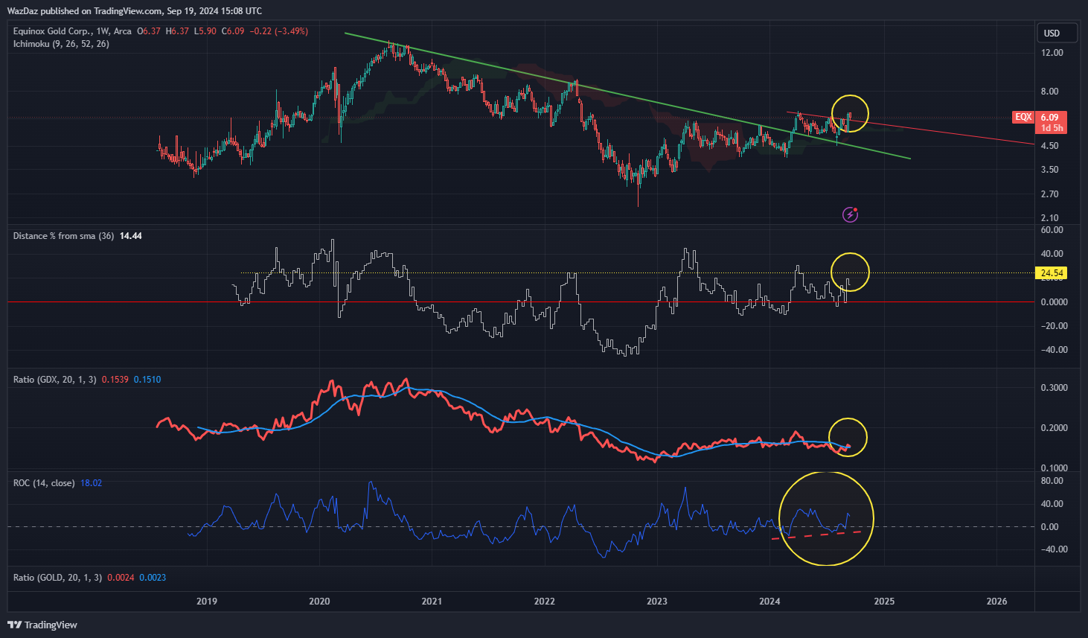Image resolution: width=1088 pixels, height=638 pixels.
Task: Click the red EQX symbol tag
Action: click(1023, 117)
